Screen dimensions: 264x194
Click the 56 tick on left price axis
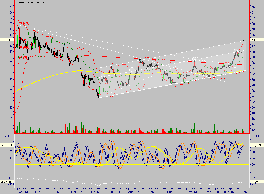[x=11, y=7]
